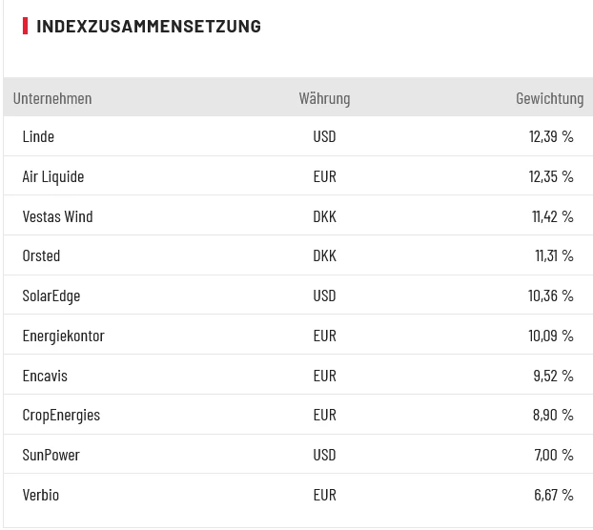This screenshot has height=530, width=593.
Task: Click on SunPower
Action: pyautogui.click(x=51, y=455)
